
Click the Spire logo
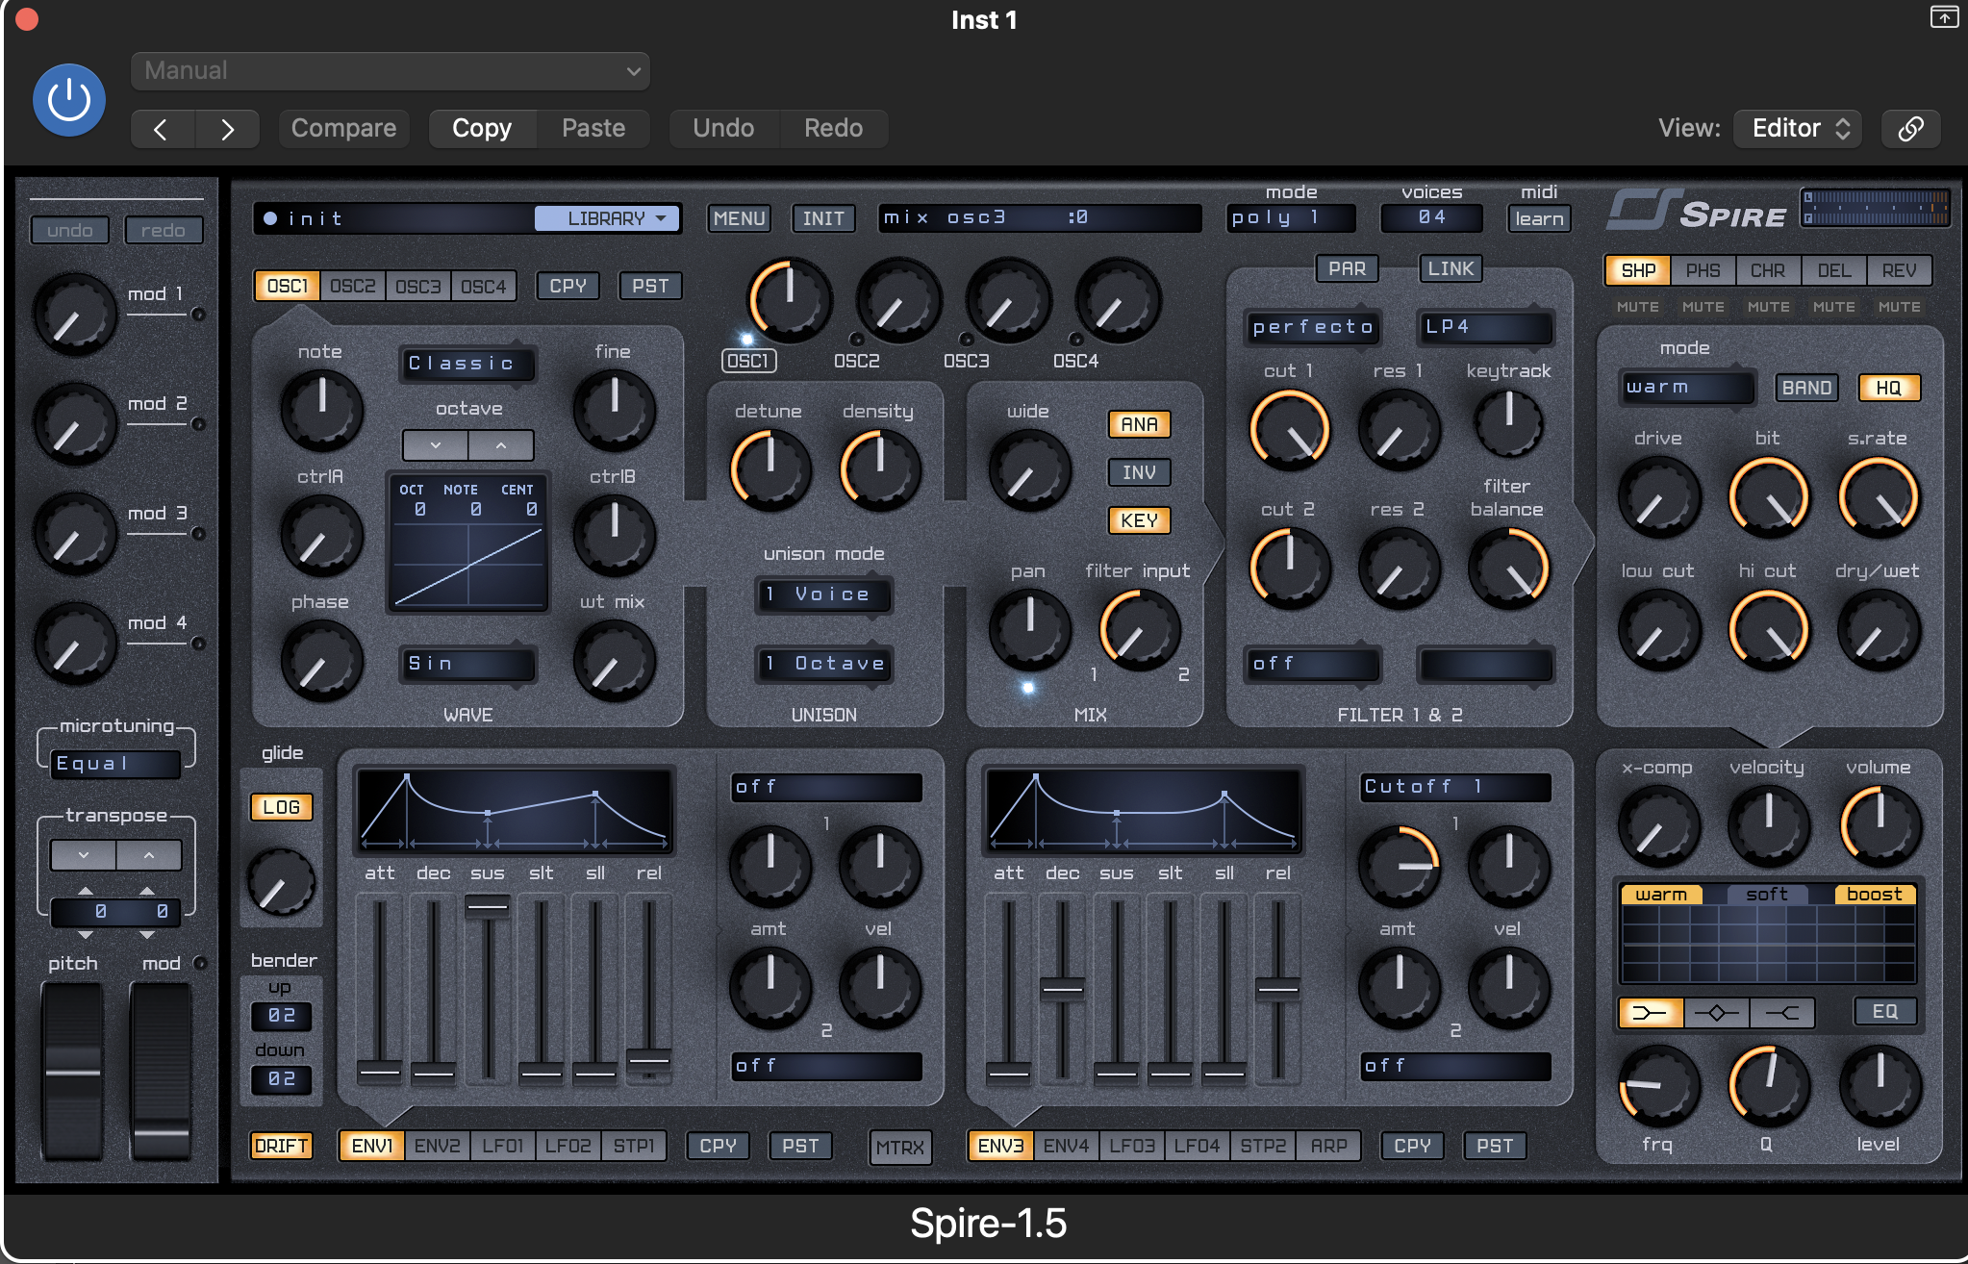pos(1697,210)
